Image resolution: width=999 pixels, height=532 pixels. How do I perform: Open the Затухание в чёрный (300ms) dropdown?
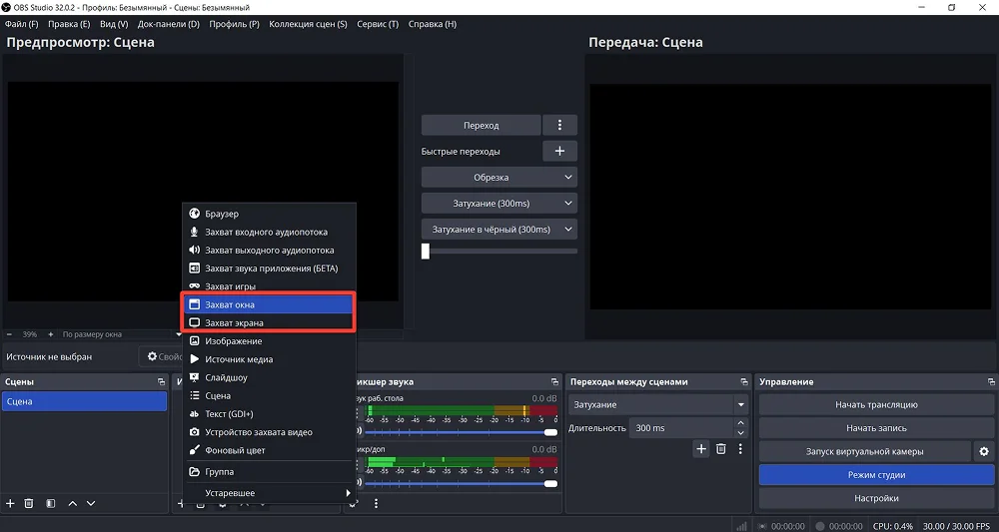pyautogui.click(x=499, y=230)
